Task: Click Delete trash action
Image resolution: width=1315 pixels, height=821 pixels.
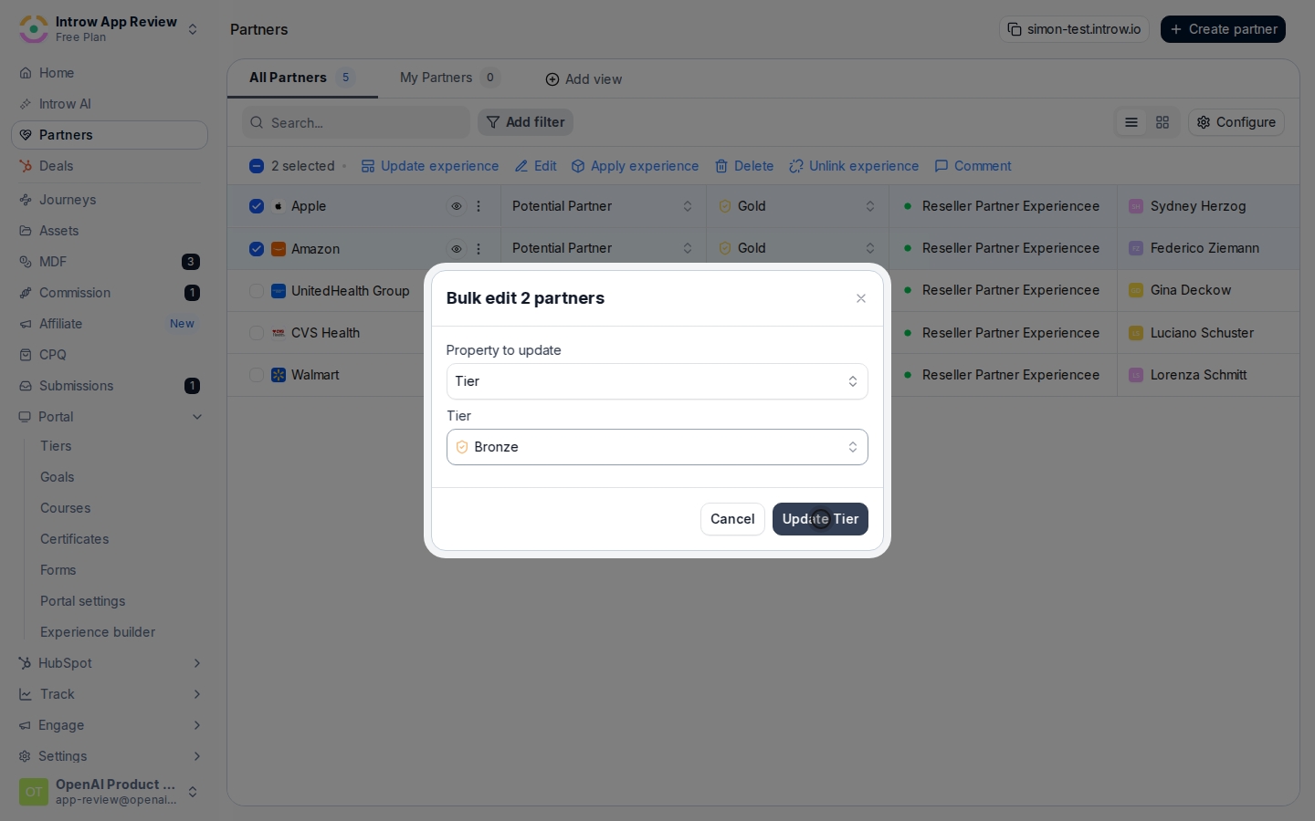Action: click(x=744, y=166)
